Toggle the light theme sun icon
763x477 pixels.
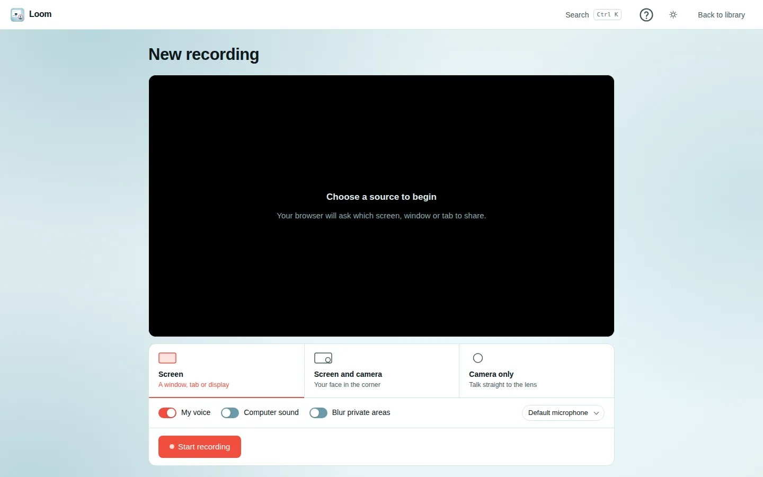(x=673, y=15)
